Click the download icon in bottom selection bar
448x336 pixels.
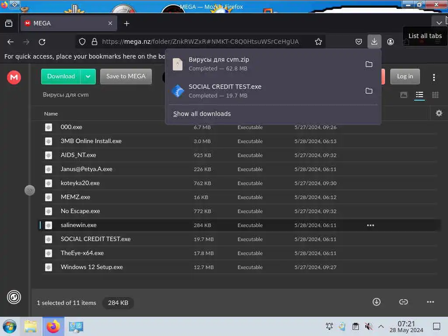(376, 302)
